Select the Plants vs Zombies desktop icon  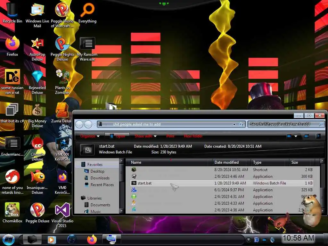[x=62, y=82]
